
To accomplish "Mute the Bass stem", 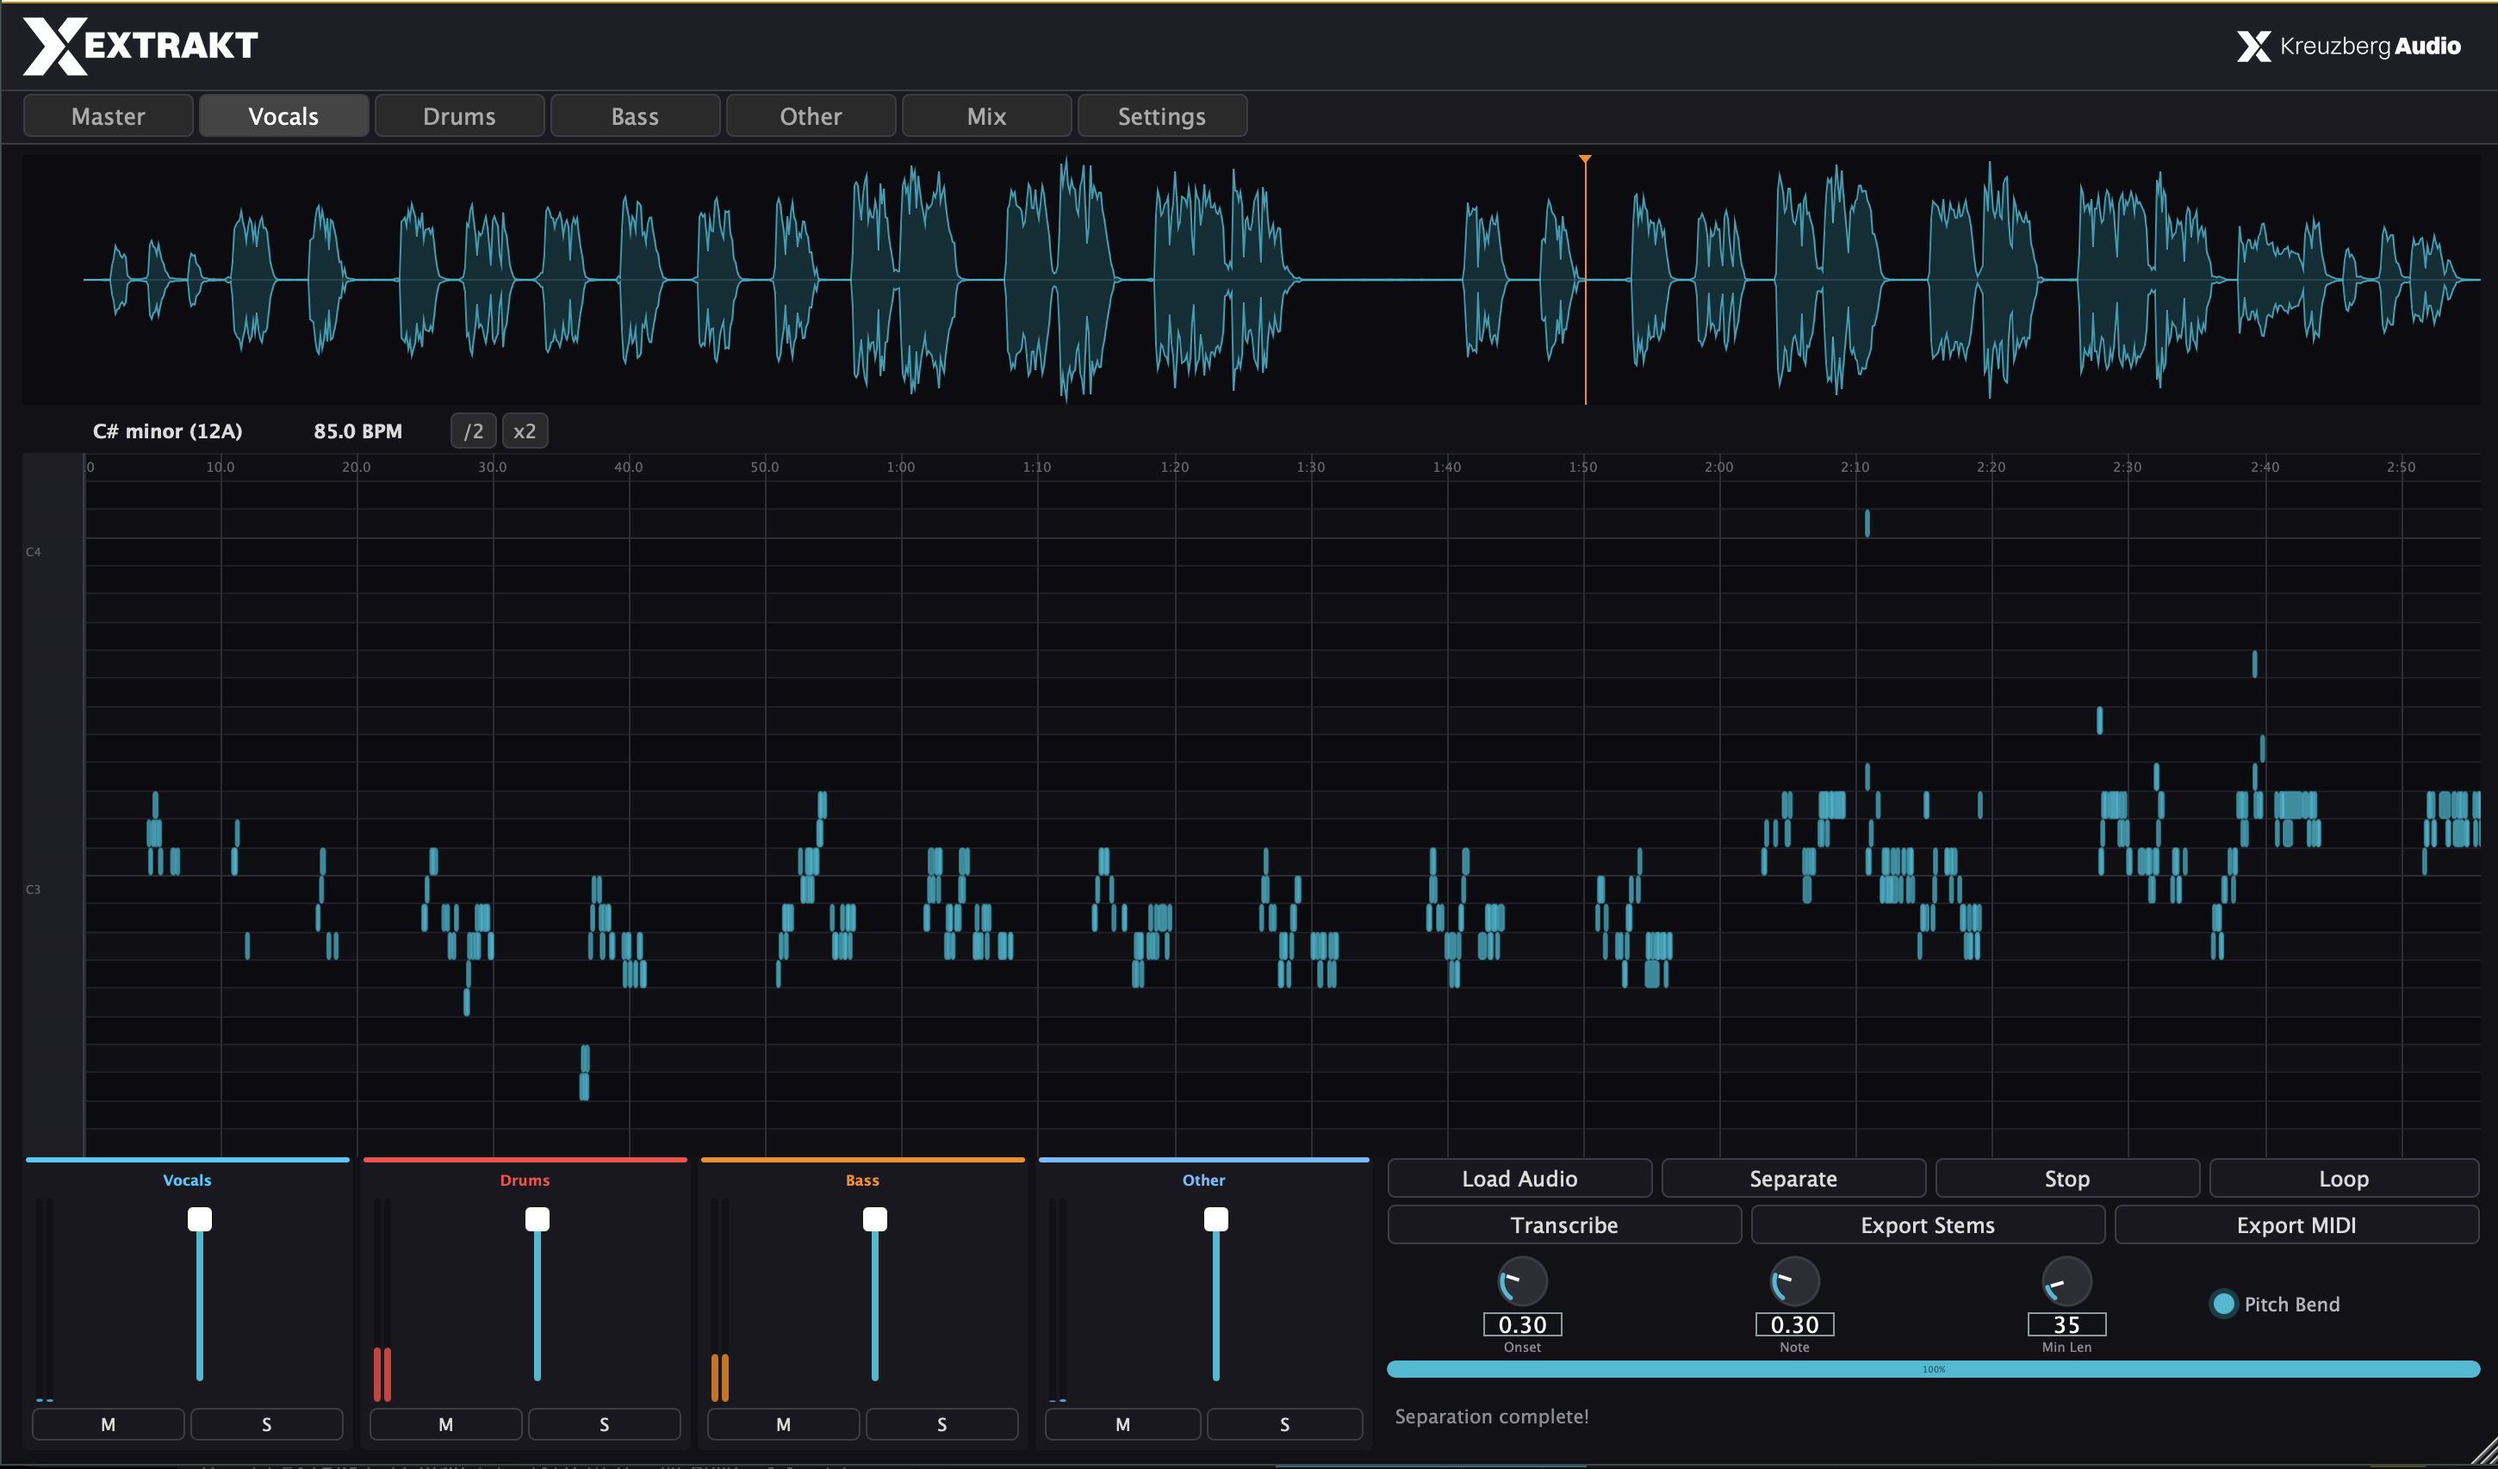I will pos(783,1424).
